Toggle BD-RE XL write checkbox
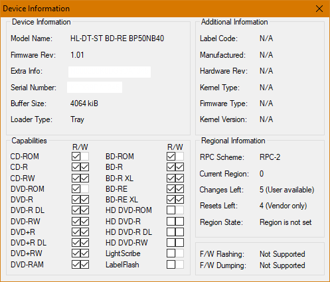The height and width of the screenshot is (282, 330). [180, 200]
